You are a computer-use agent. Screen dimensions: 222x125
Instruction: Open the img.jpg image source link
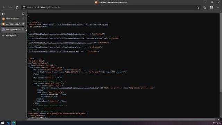pos(75,88)
